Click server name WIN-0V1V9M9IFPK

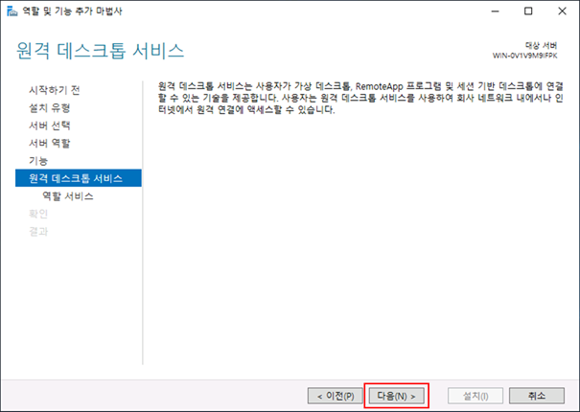(524, 56)
